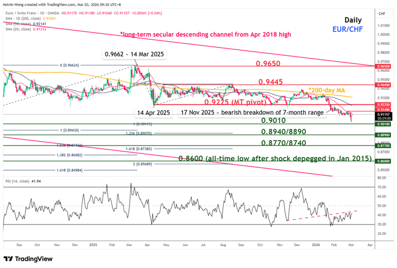Click the CHF currency label on price axis

coord(383,15)
